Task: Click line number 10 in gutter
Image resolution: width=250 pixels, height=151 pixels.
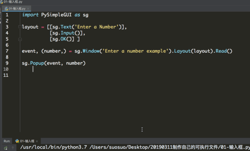Action: point(6,69)
